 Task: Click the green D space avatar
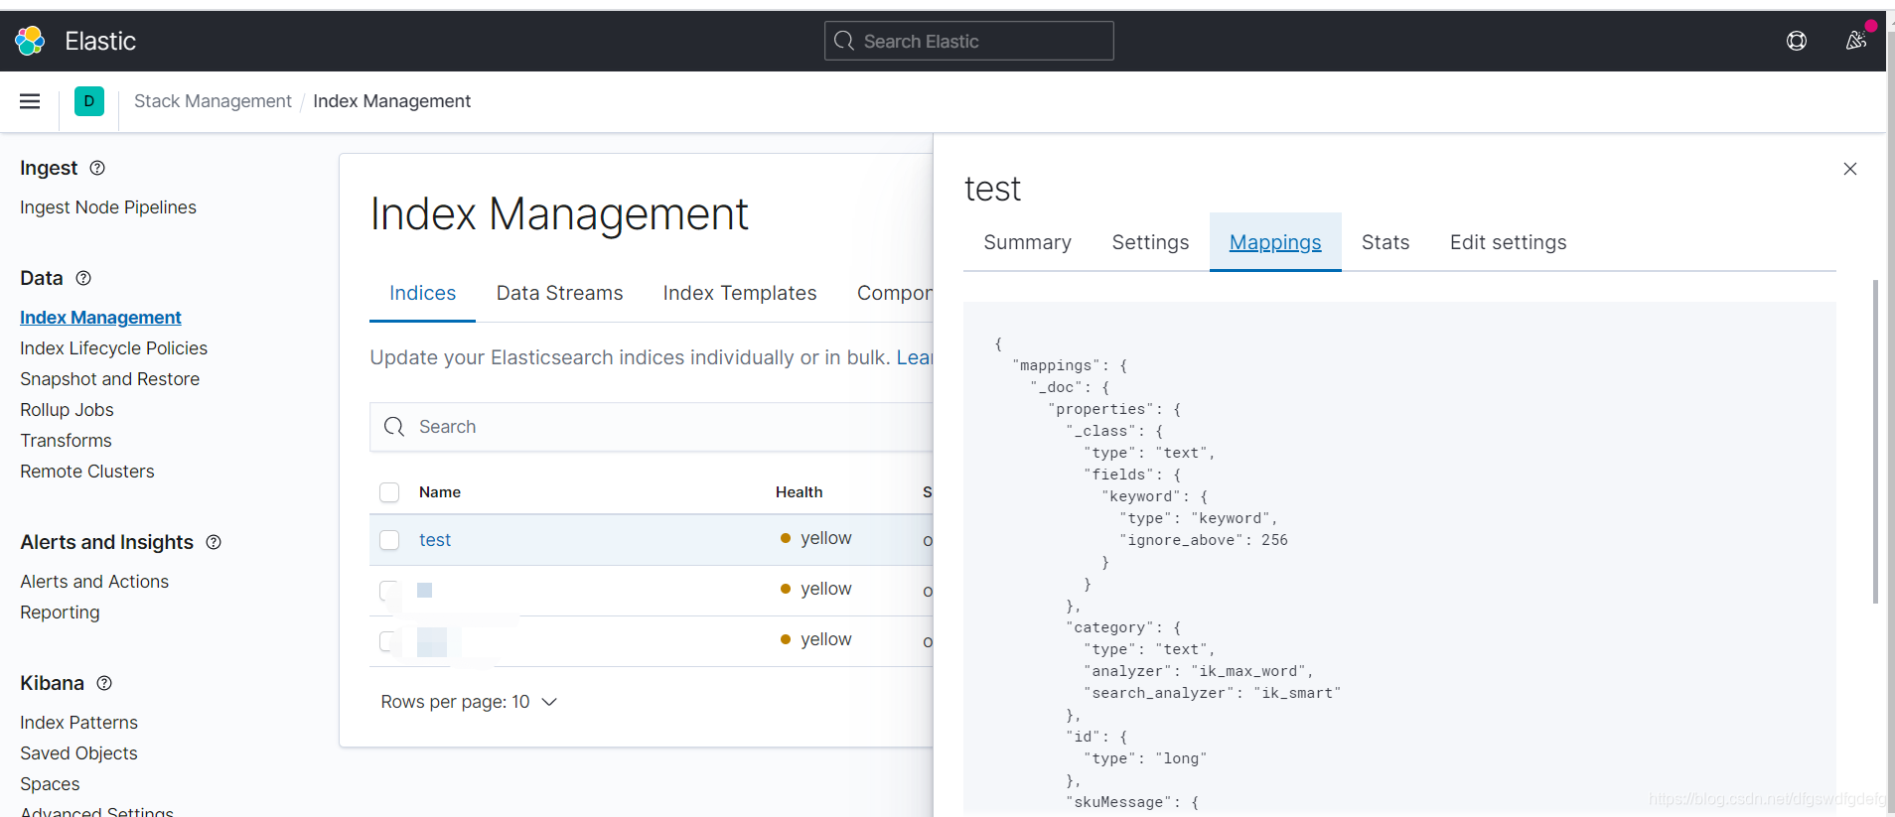click(x=89, y=101)
